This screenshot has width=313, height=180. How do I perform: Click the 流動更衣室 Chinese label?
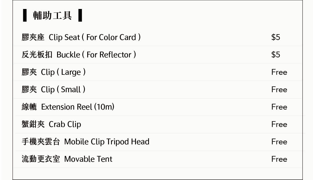(x=41, y=159)
